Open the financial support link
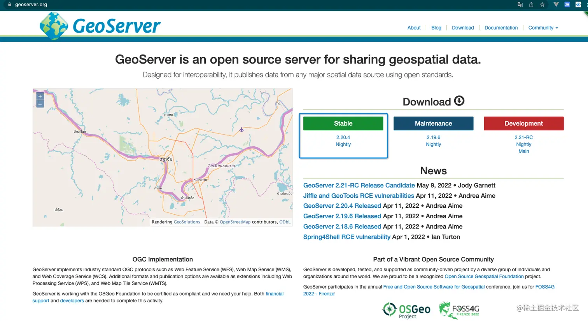Image resolution: width=588 pixels, height=321 pixels. point(275,294)
